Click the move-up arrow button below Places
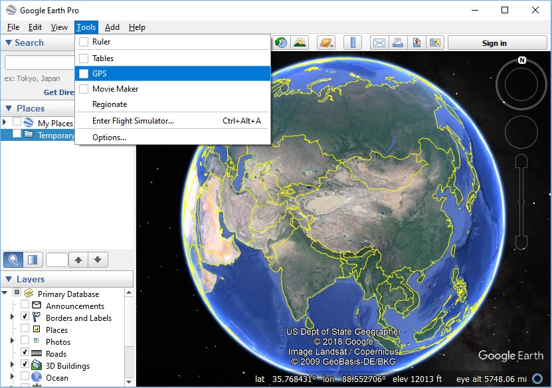552x388 pixels. tap(78, 260)
